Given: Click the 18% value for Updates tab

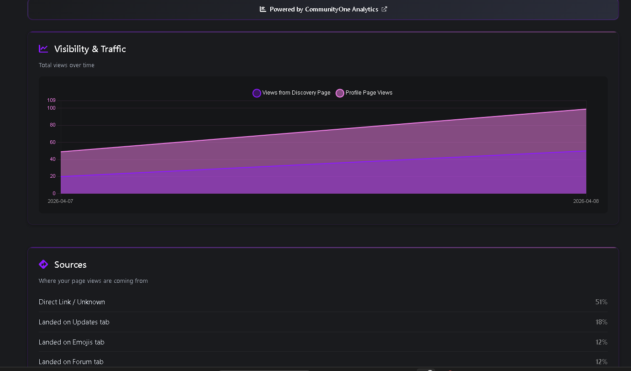Looking at the screenshot, I should click(x=601, y=322).
